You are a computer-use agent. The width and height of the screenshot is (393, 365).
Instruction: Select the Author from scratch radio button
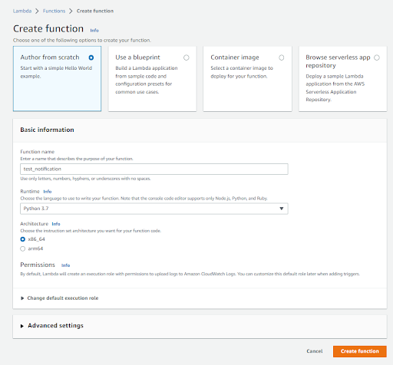(91, 58)
